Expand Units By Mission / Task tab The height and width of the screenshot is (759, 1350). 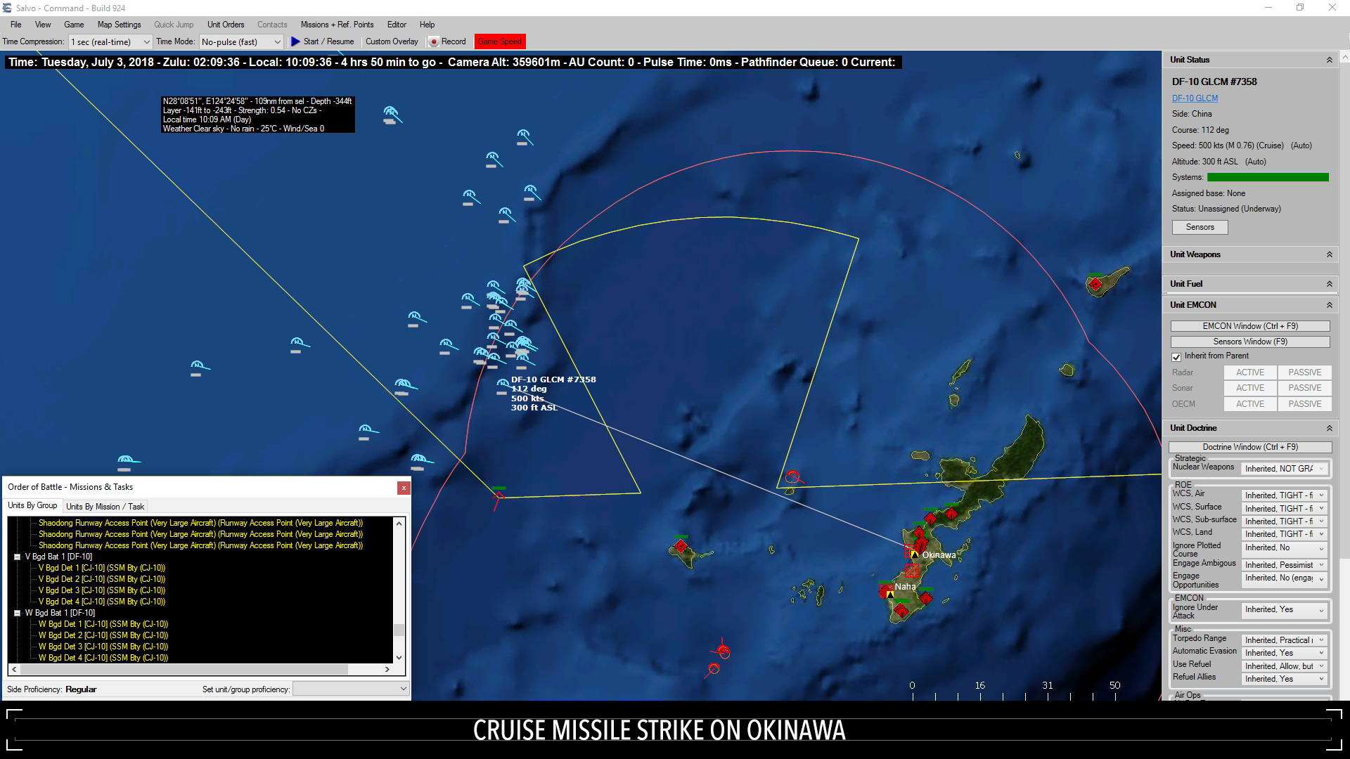pyautogui.click(x=105, y=506)
